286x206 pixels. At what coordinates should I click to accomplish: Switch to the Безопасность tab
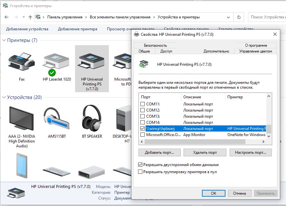pos(155,45)
